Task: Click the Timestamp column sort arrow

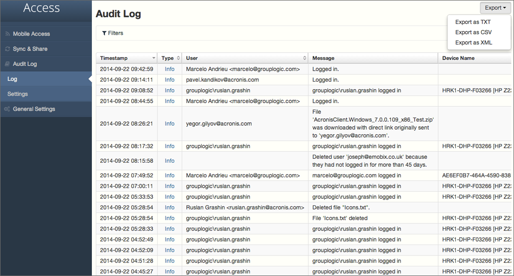Action: (x=154, y=59)
